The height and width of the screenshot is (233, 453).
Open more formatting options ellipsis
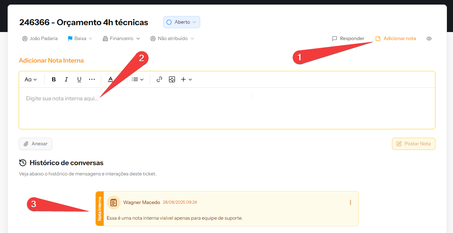(x=92, y=79)
